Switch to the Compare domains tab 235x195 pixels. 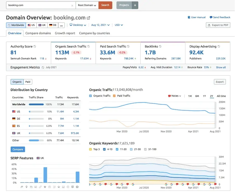click(38, 33)
